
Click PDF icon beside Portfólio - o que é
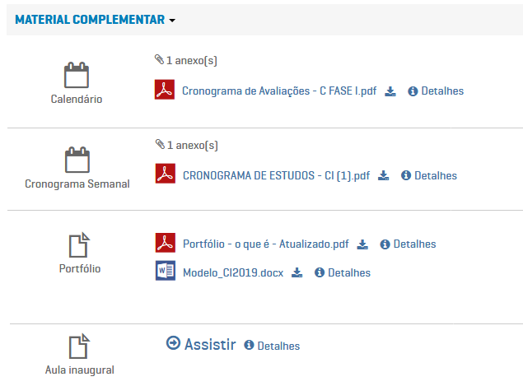coord(165,244)
